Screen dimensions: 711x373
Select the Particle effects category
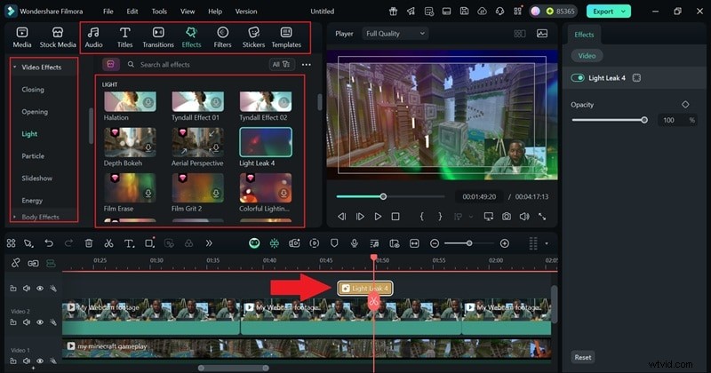point(33,156)
